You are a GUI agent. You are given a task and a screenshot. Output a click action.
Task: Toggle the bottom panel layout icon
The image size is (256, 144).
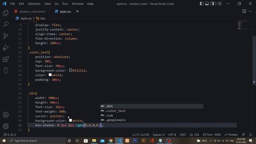coord(207,4)
